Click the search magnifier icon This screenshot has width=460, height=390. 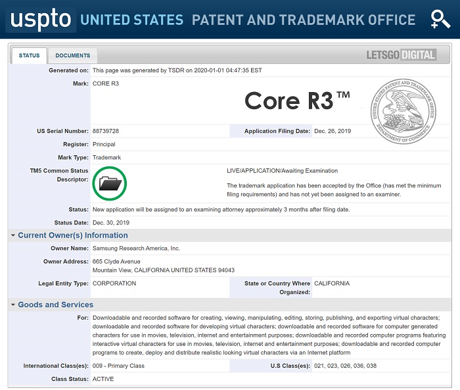pyautogui.click(x=440, y=19)
